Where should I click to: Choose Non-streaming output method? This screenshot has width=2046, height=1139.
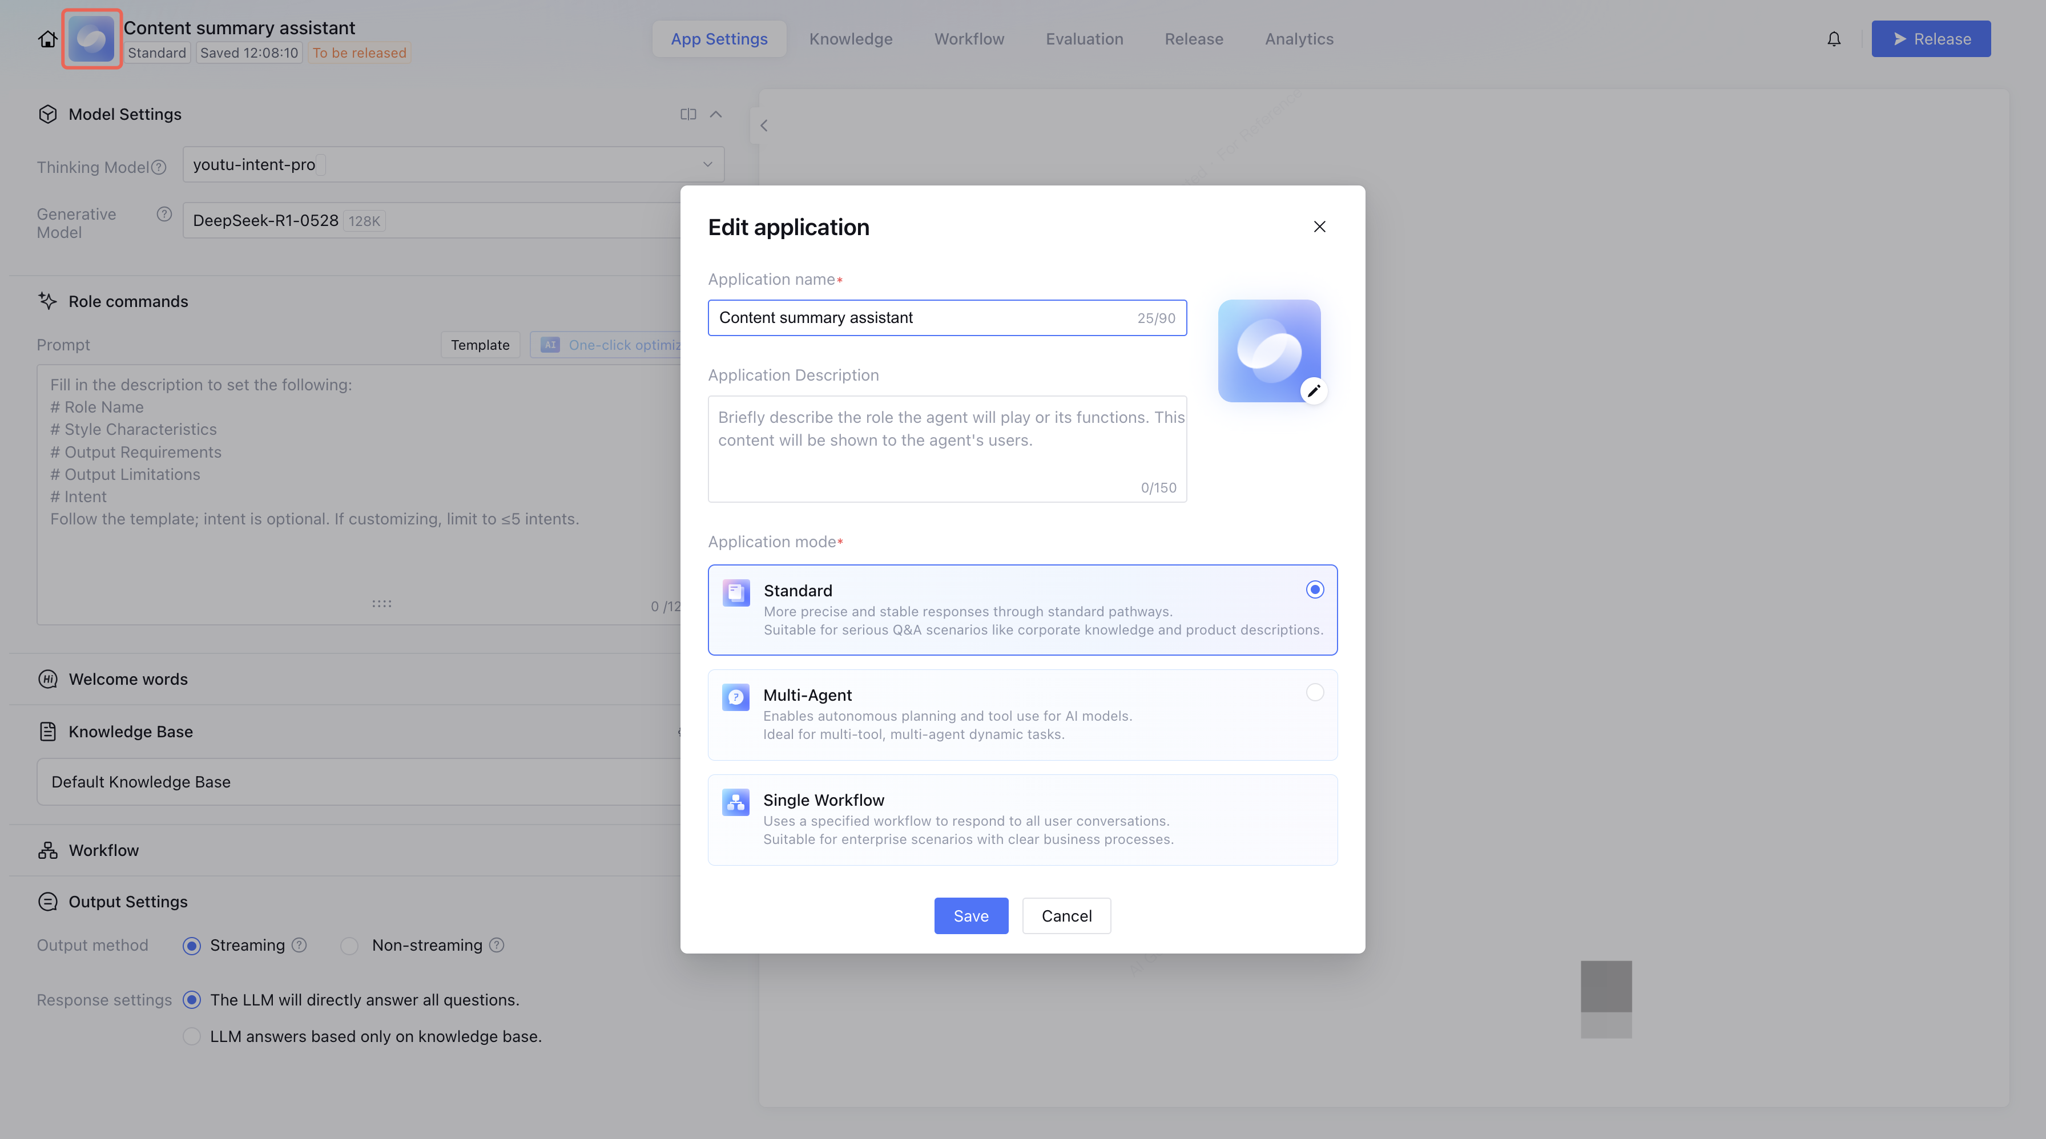click(x=349, y=946)
